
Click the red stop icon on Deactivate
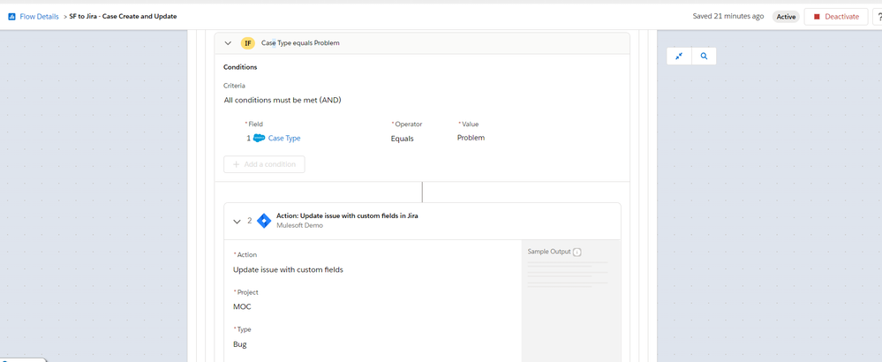(817, 17)
